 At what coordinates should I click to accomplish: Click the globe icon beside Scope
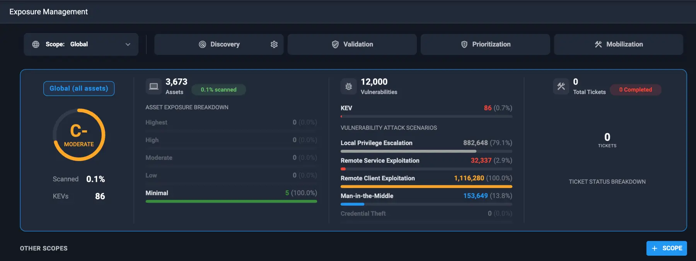click(x=36, y=44)
